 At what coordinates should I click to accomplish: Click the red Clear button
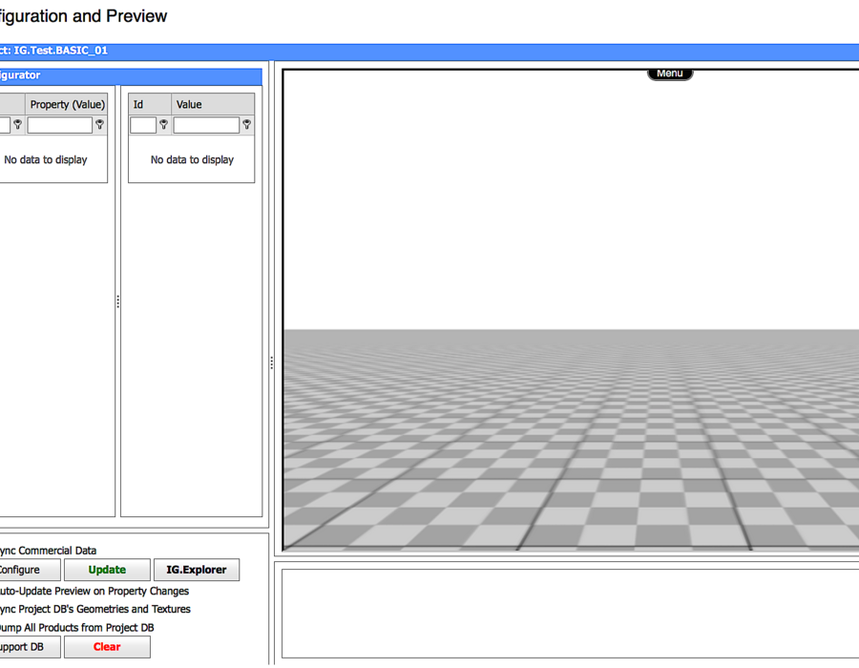107,647
